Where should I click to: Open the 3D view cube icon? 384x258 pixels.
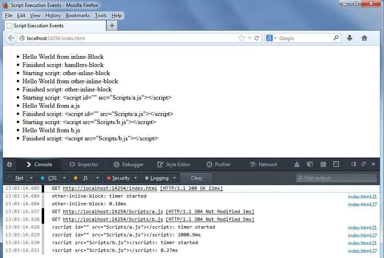point(310,165)
